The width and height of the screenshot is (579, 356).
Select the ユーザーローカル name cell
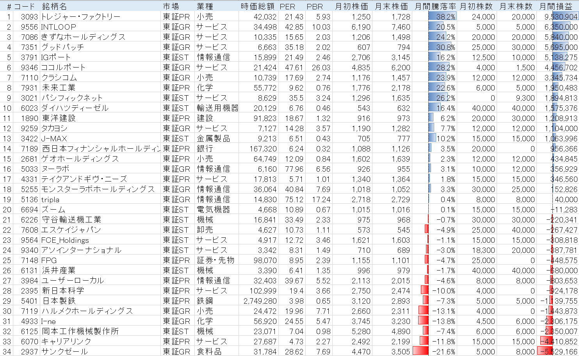[100, 281]
